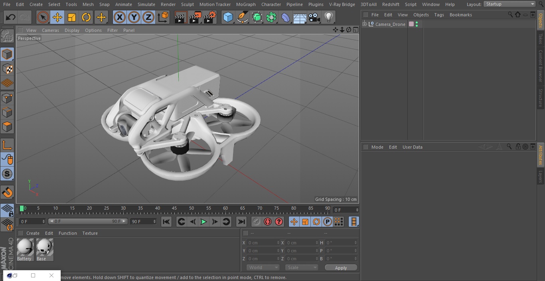
Task: Click the Apply coordinates button
Action: click(x=341, y=268)
